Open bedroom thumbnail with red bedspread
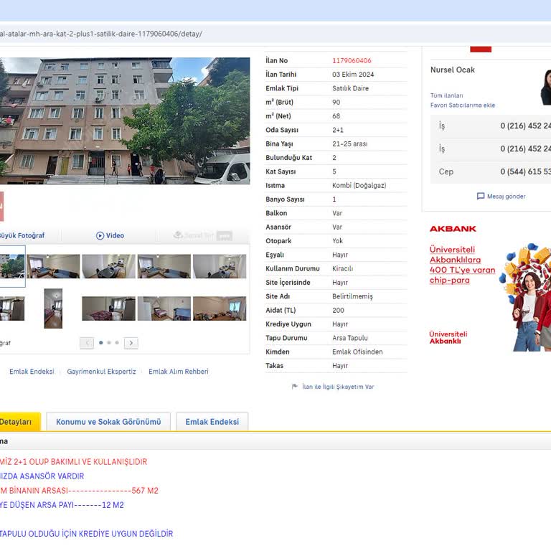 [x=108, y=309]
